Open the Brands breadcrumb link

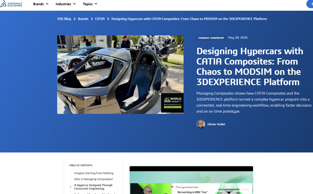[x=83, y=19]
